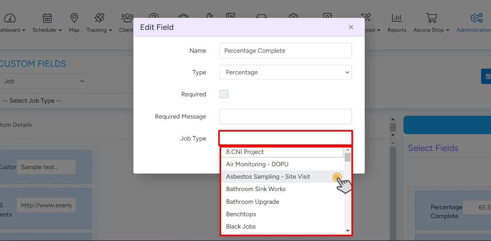Click the job type list scroll-down arrow
This screenshot has height=241, width=491.
point(348,231)
